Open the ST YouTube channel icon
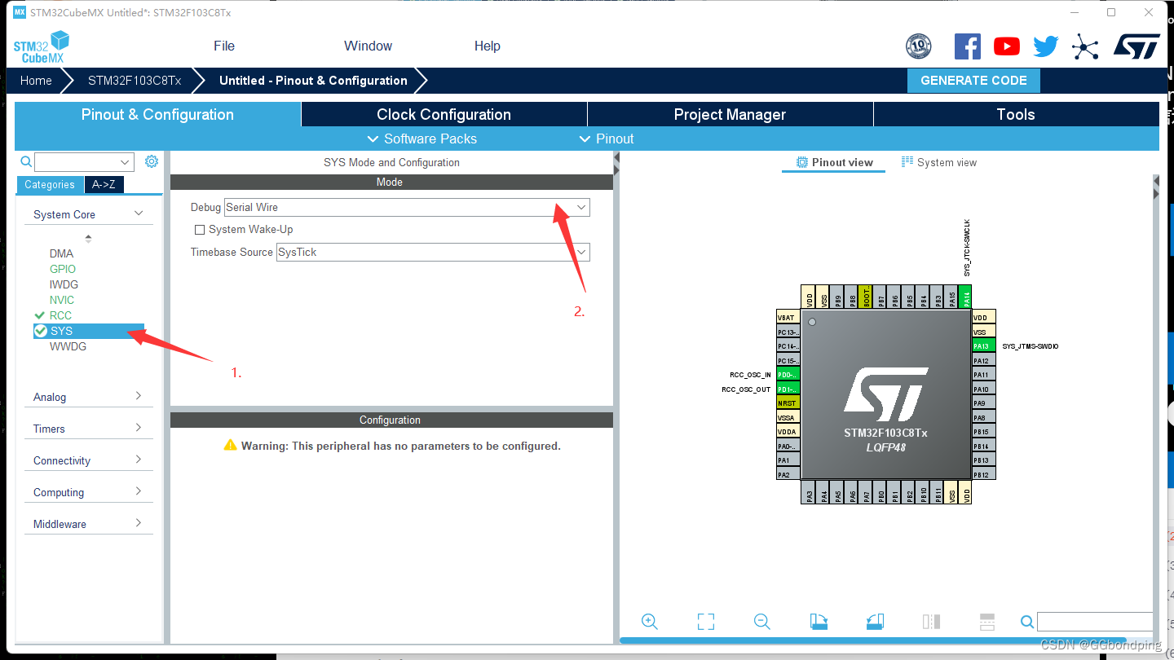Screen dimensions: 1174x660 pyautogui.click(x=1007, y=46)
